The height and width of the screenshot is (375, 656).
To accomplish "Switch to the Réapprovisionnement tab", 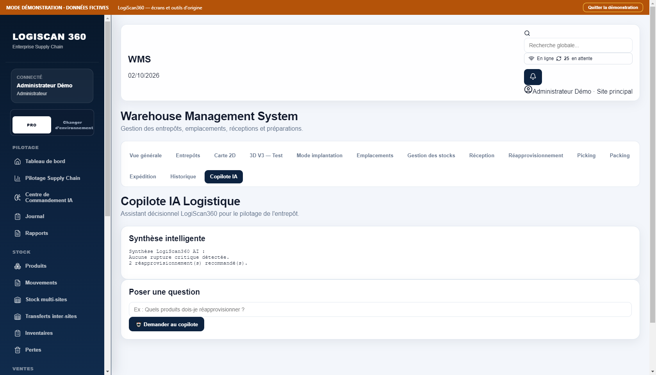I will pyautogui.click(x=536, y=155).
